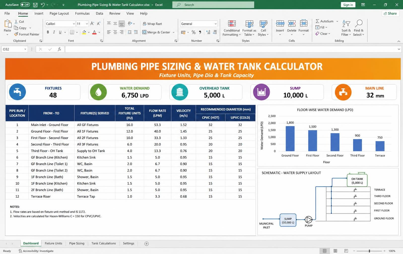Select Bottom Align vertical alignment
403x254 pixels.
122,24
